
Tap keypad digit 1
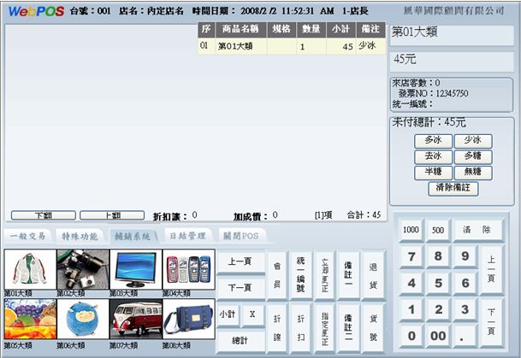coord(411,309)
